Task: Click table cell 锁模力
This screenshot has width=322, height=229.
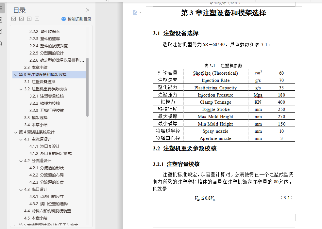Action: pos(168,102)
